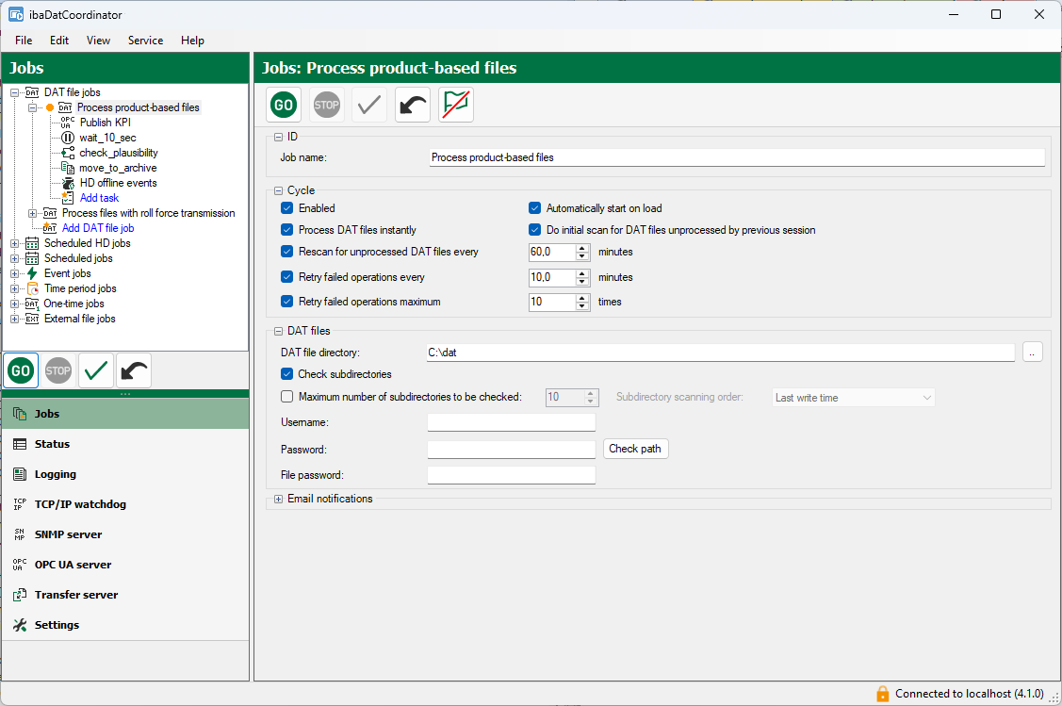
Task: Click the Job name input field
Action: 737,157
